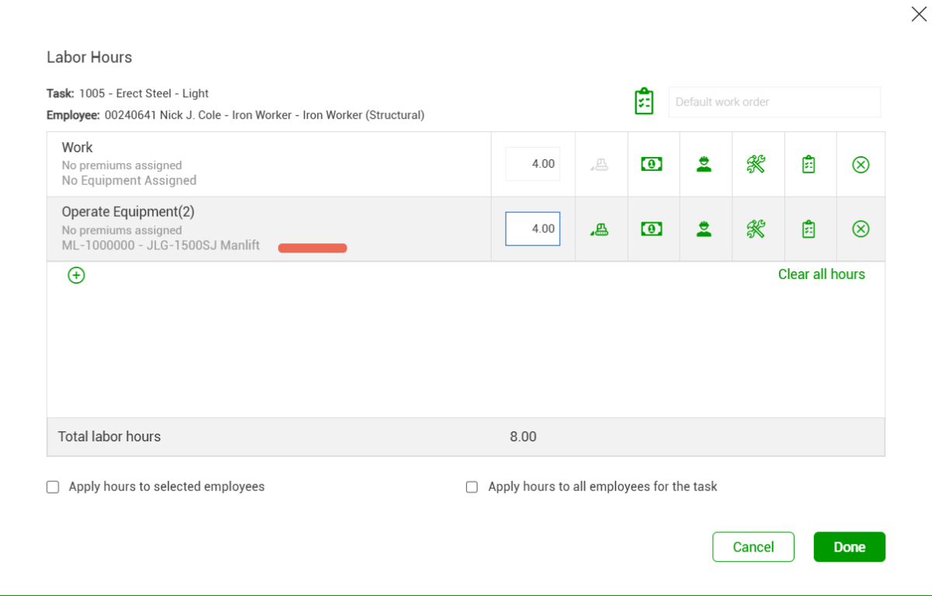This screenshot has height=596, width=932.
Task: Remove the Work labor row
Action: [861, 165]
